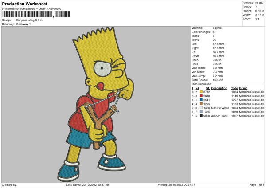Viewport: 266px width, 188px height.
Task: Click the 'Description' column header
Action: coord(219,88)
